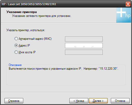The width and height of the screenshot is (132, 105).
Task: Click the third octet of the IP address field
Action: click(x=89, y=45)
